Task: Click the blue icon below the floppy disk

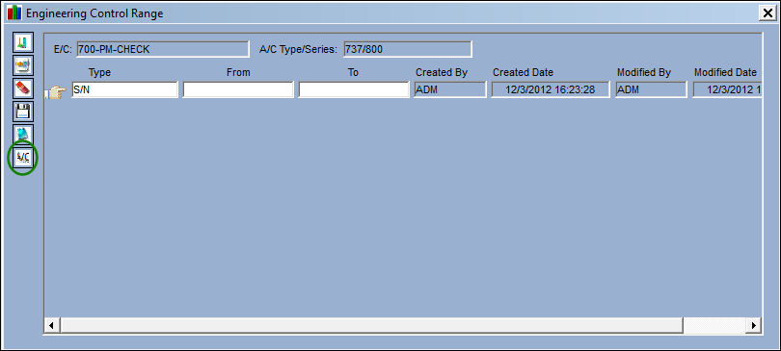Action: [23, 135]
